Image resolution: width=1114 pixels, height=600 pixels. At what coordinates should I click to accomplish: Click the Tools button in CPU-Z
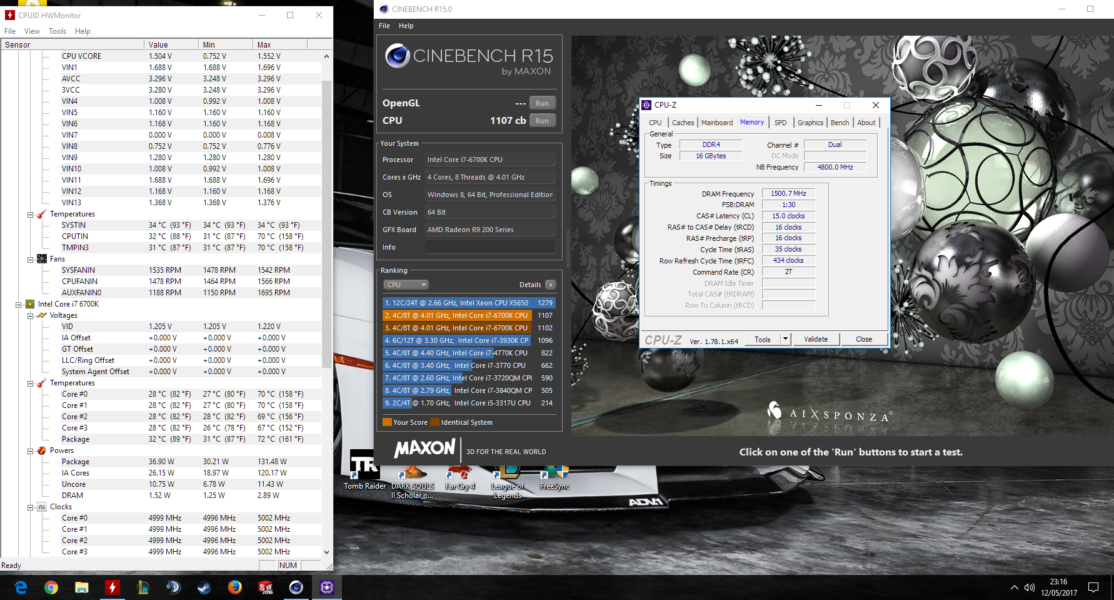click(763, 339)
